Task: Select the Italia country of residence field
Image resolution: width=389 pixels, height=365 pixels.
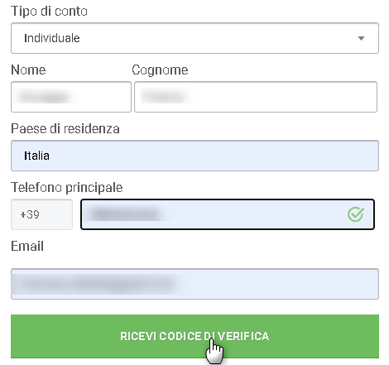Action: (194, 156)
